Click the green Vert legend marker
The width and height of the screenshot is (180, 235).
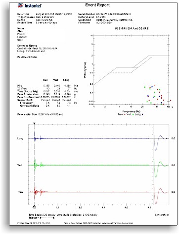point(133,115)
